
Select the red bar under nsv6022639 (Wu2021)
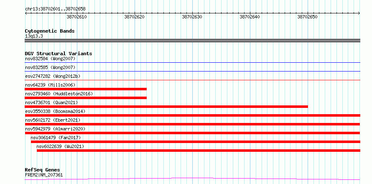[199, 151]
